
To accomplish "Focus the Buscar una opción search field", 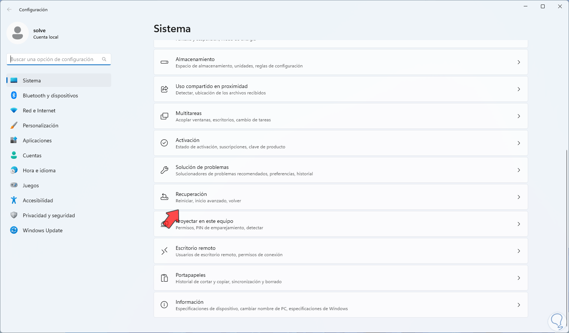I will [x=54, y=59].
